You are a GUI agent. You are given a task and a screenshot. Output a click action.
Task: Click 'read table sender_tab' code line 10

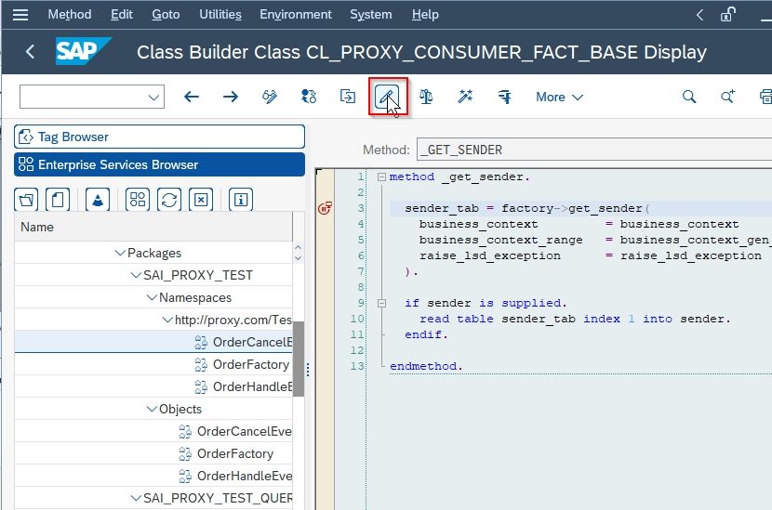575,319
